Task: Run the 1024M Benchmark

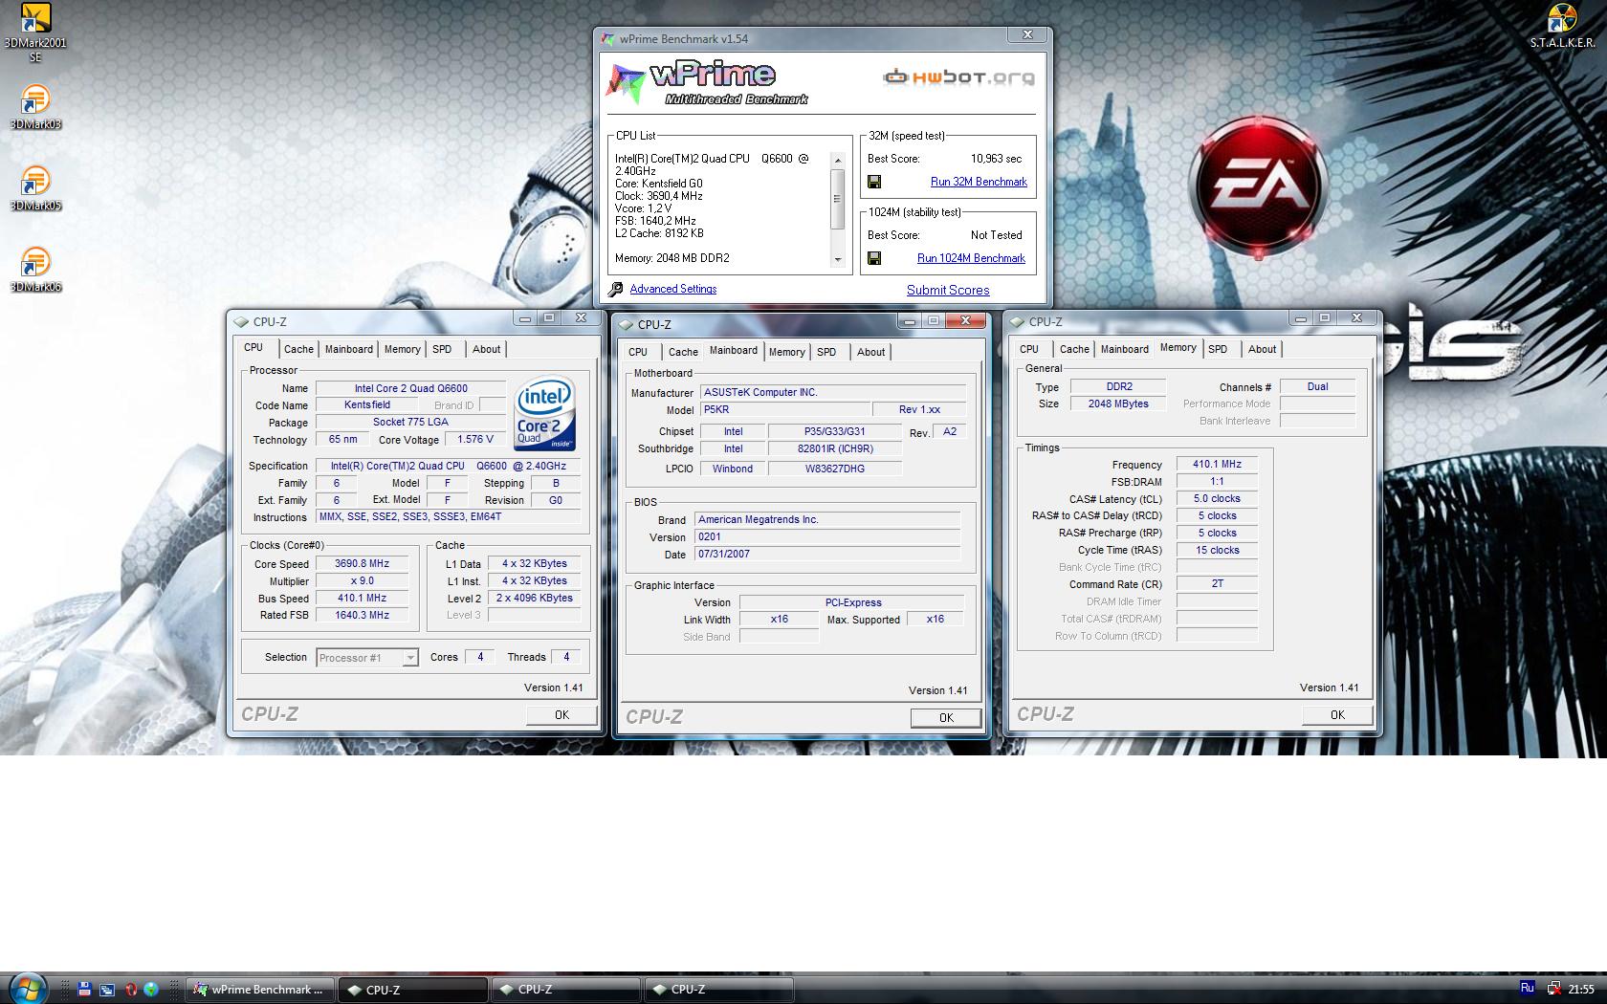Action: [x=971, y=258]
